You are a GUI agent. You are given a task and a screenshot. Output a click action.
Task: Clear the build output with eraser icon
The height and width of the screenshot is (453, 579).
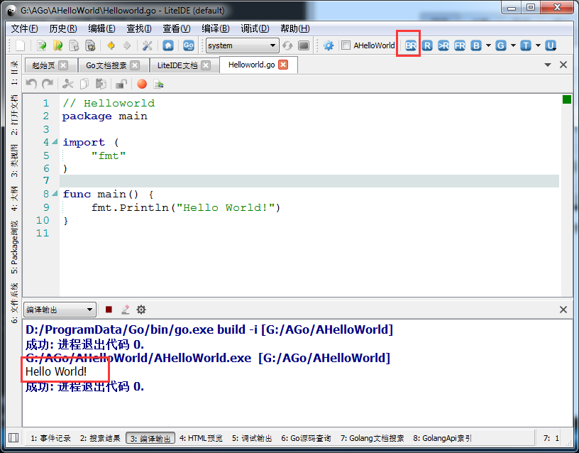125,310
